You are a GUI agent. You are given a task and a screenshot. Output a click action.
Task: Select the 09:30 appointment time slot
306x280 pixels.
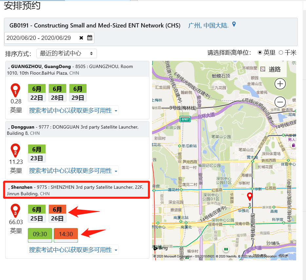[x=40, y=234]
